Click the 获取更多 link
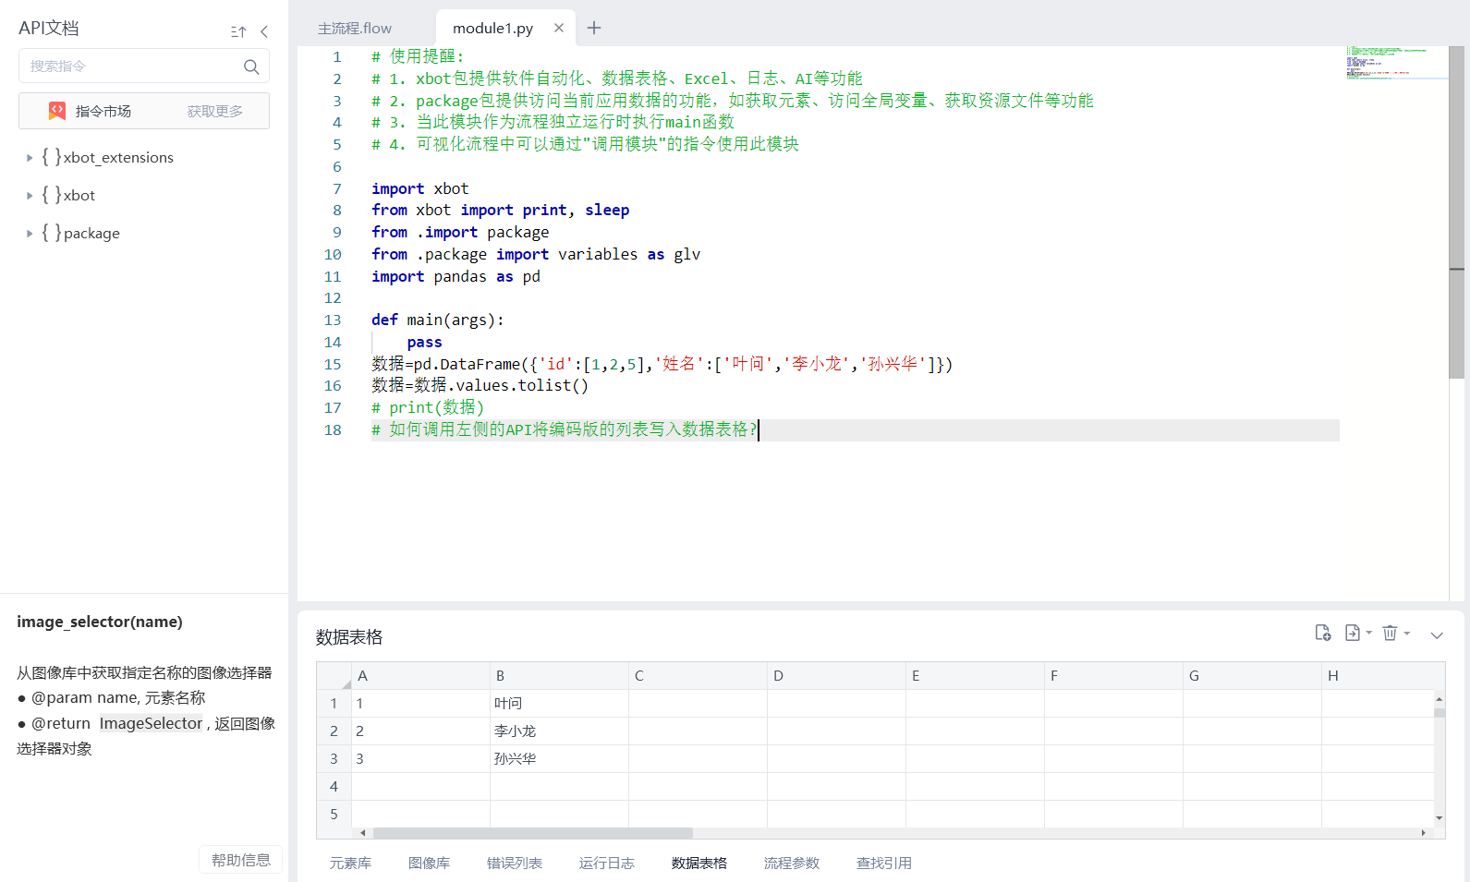Image resolution: width=1470 pixels, height=882 pixels. (x=215, y=111)
